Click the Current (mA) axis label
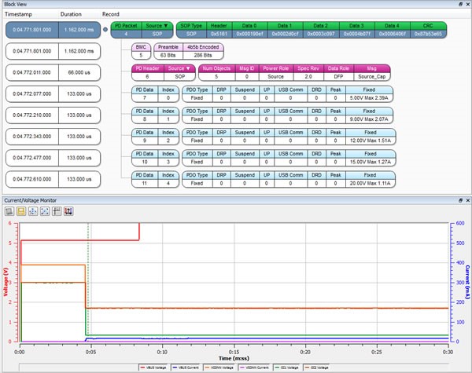This screenshot has height=373, width=472. click(467, 282)
